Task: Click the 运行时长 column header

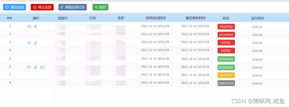Action: click(258, 18)
